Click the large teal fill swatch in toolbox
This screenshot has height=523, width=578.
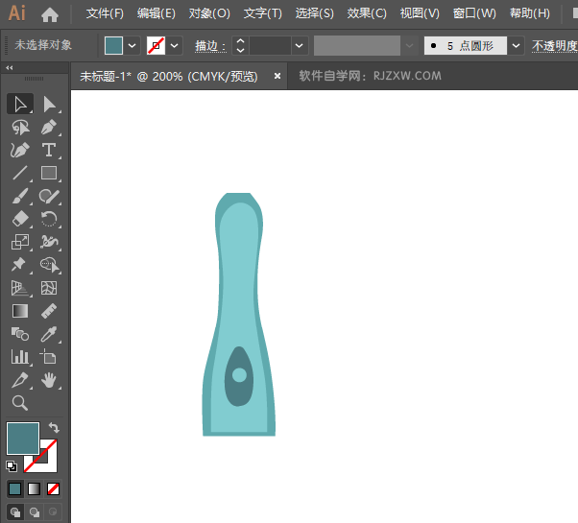pos(22,439)
